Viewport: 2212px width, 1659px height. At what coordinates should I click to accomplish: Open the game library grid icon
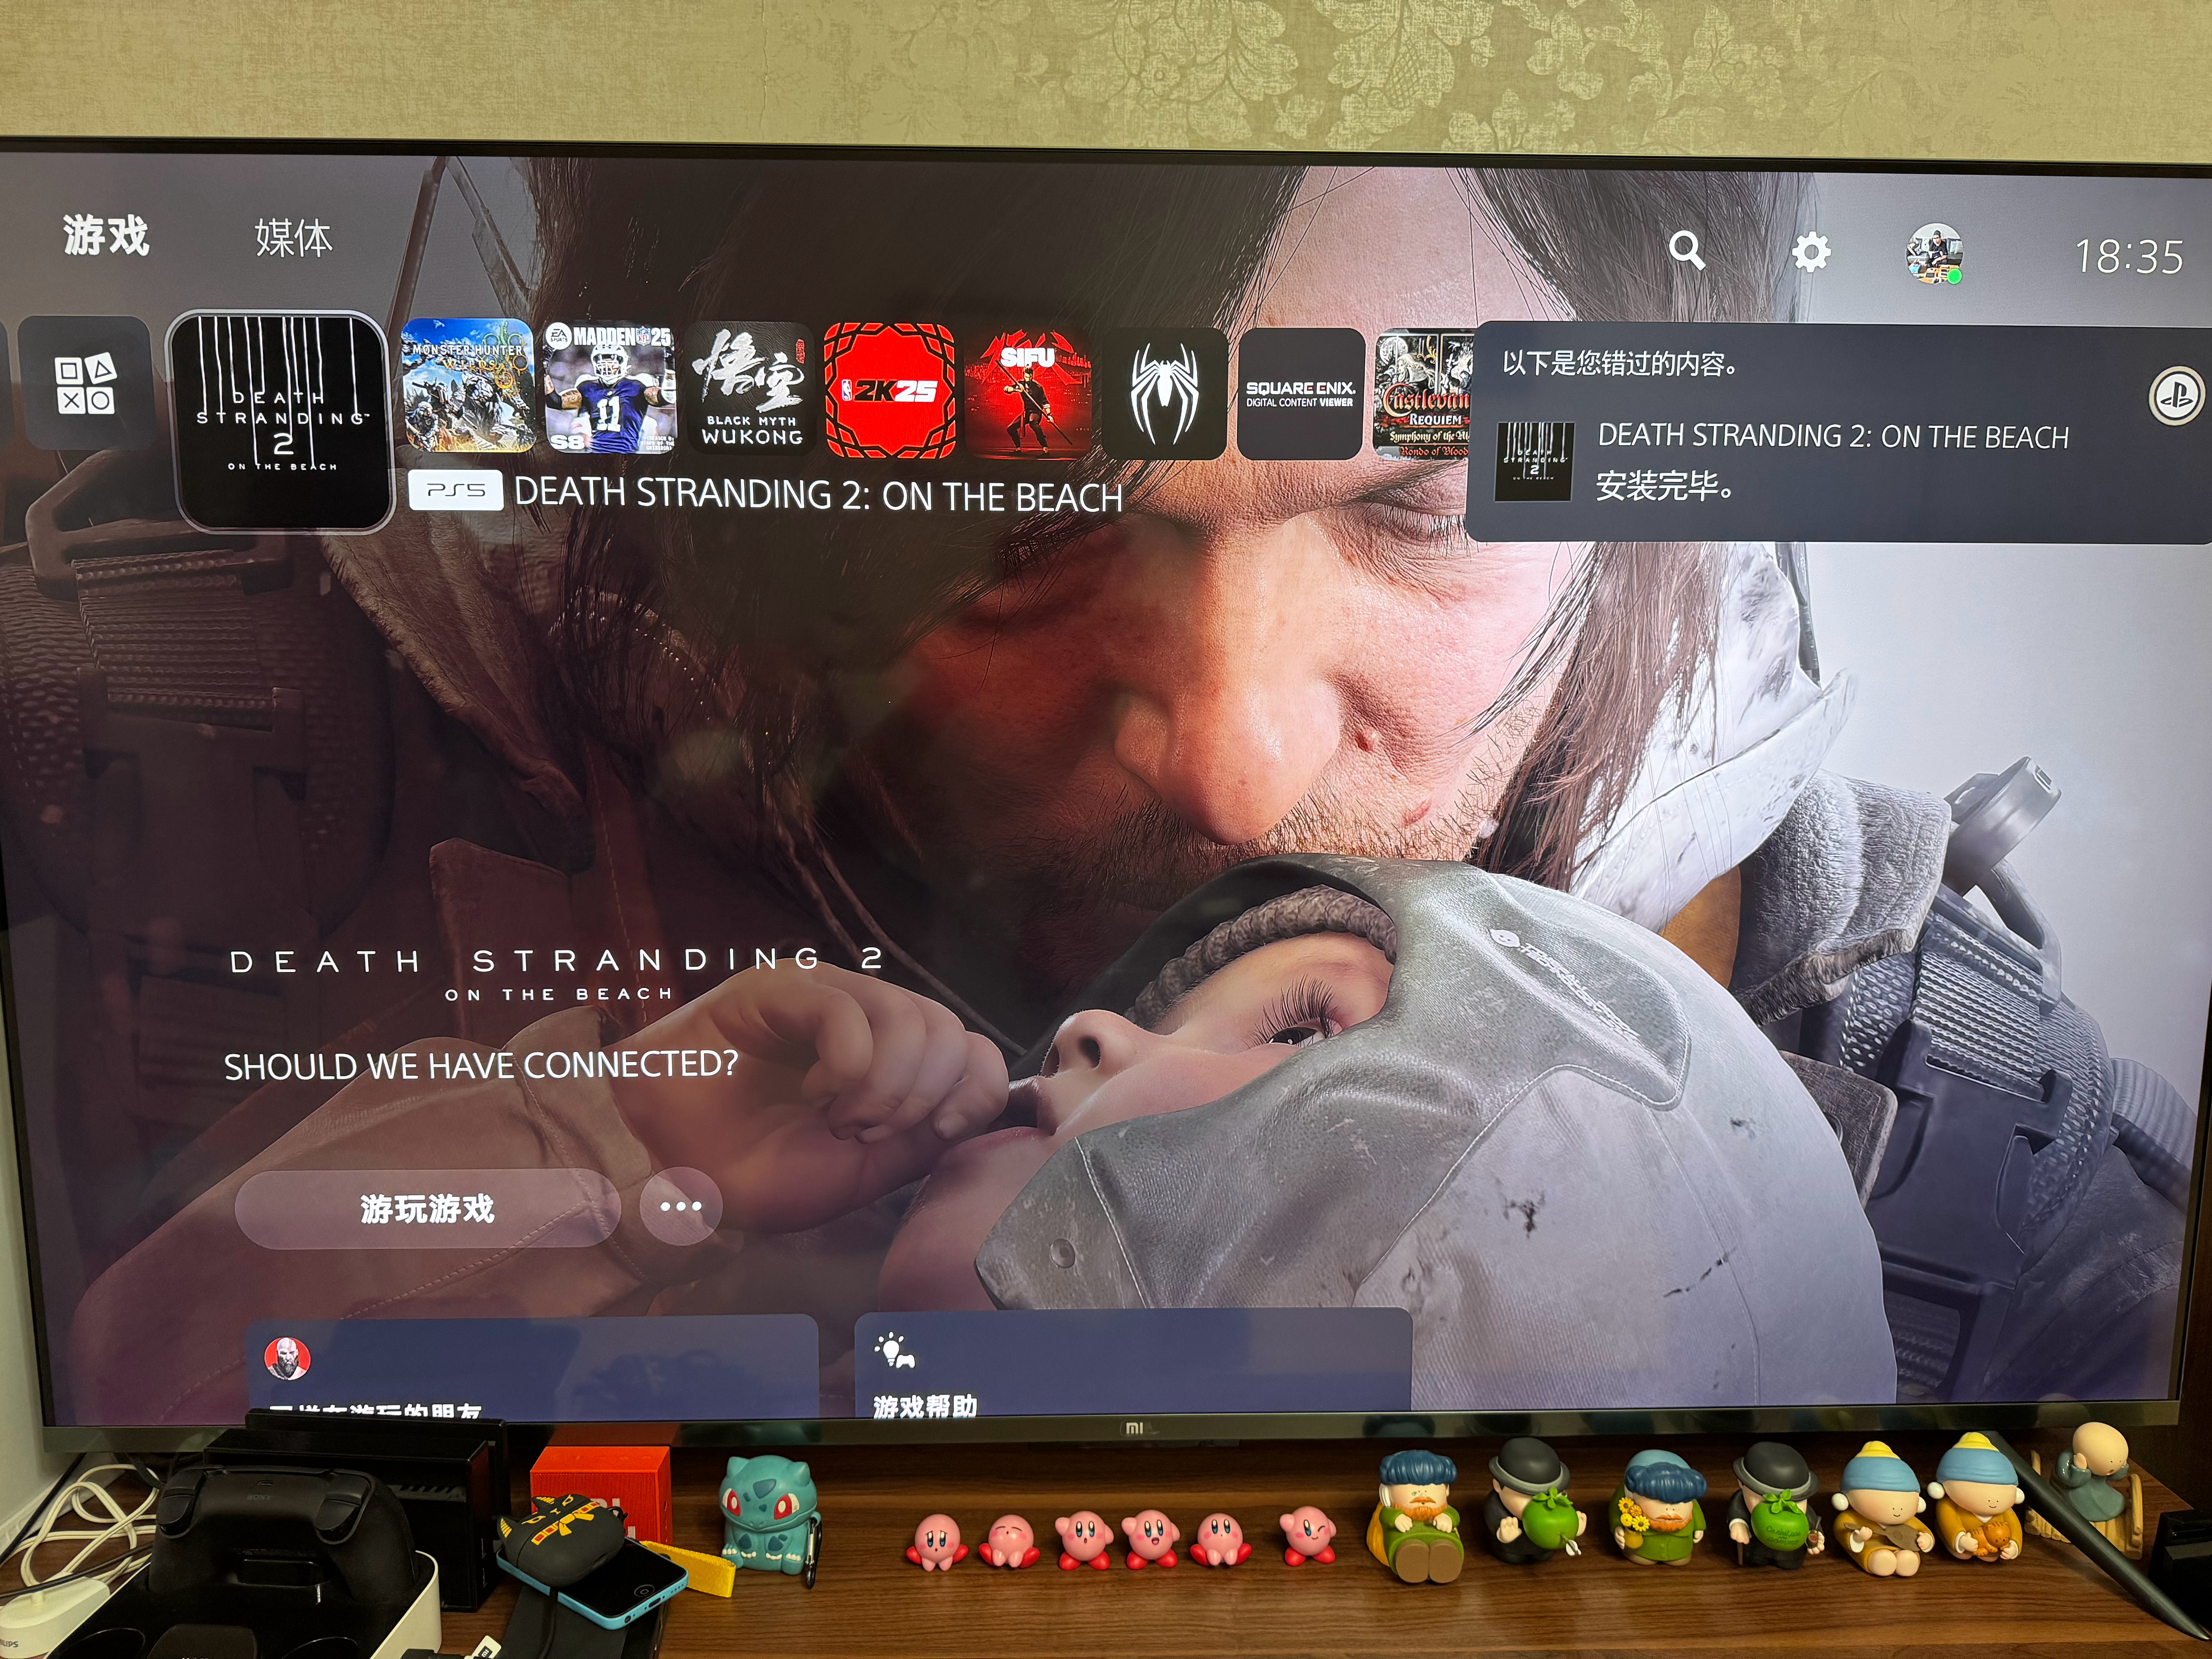click(85, 384)
